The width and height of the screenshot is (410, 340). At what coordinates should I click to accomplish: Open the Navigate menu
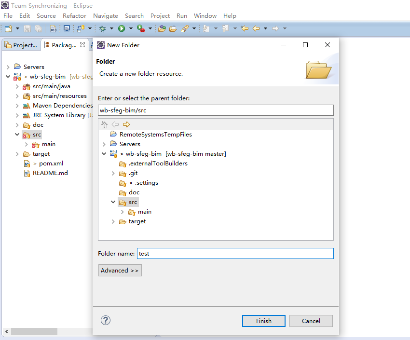tap(106, 16)
